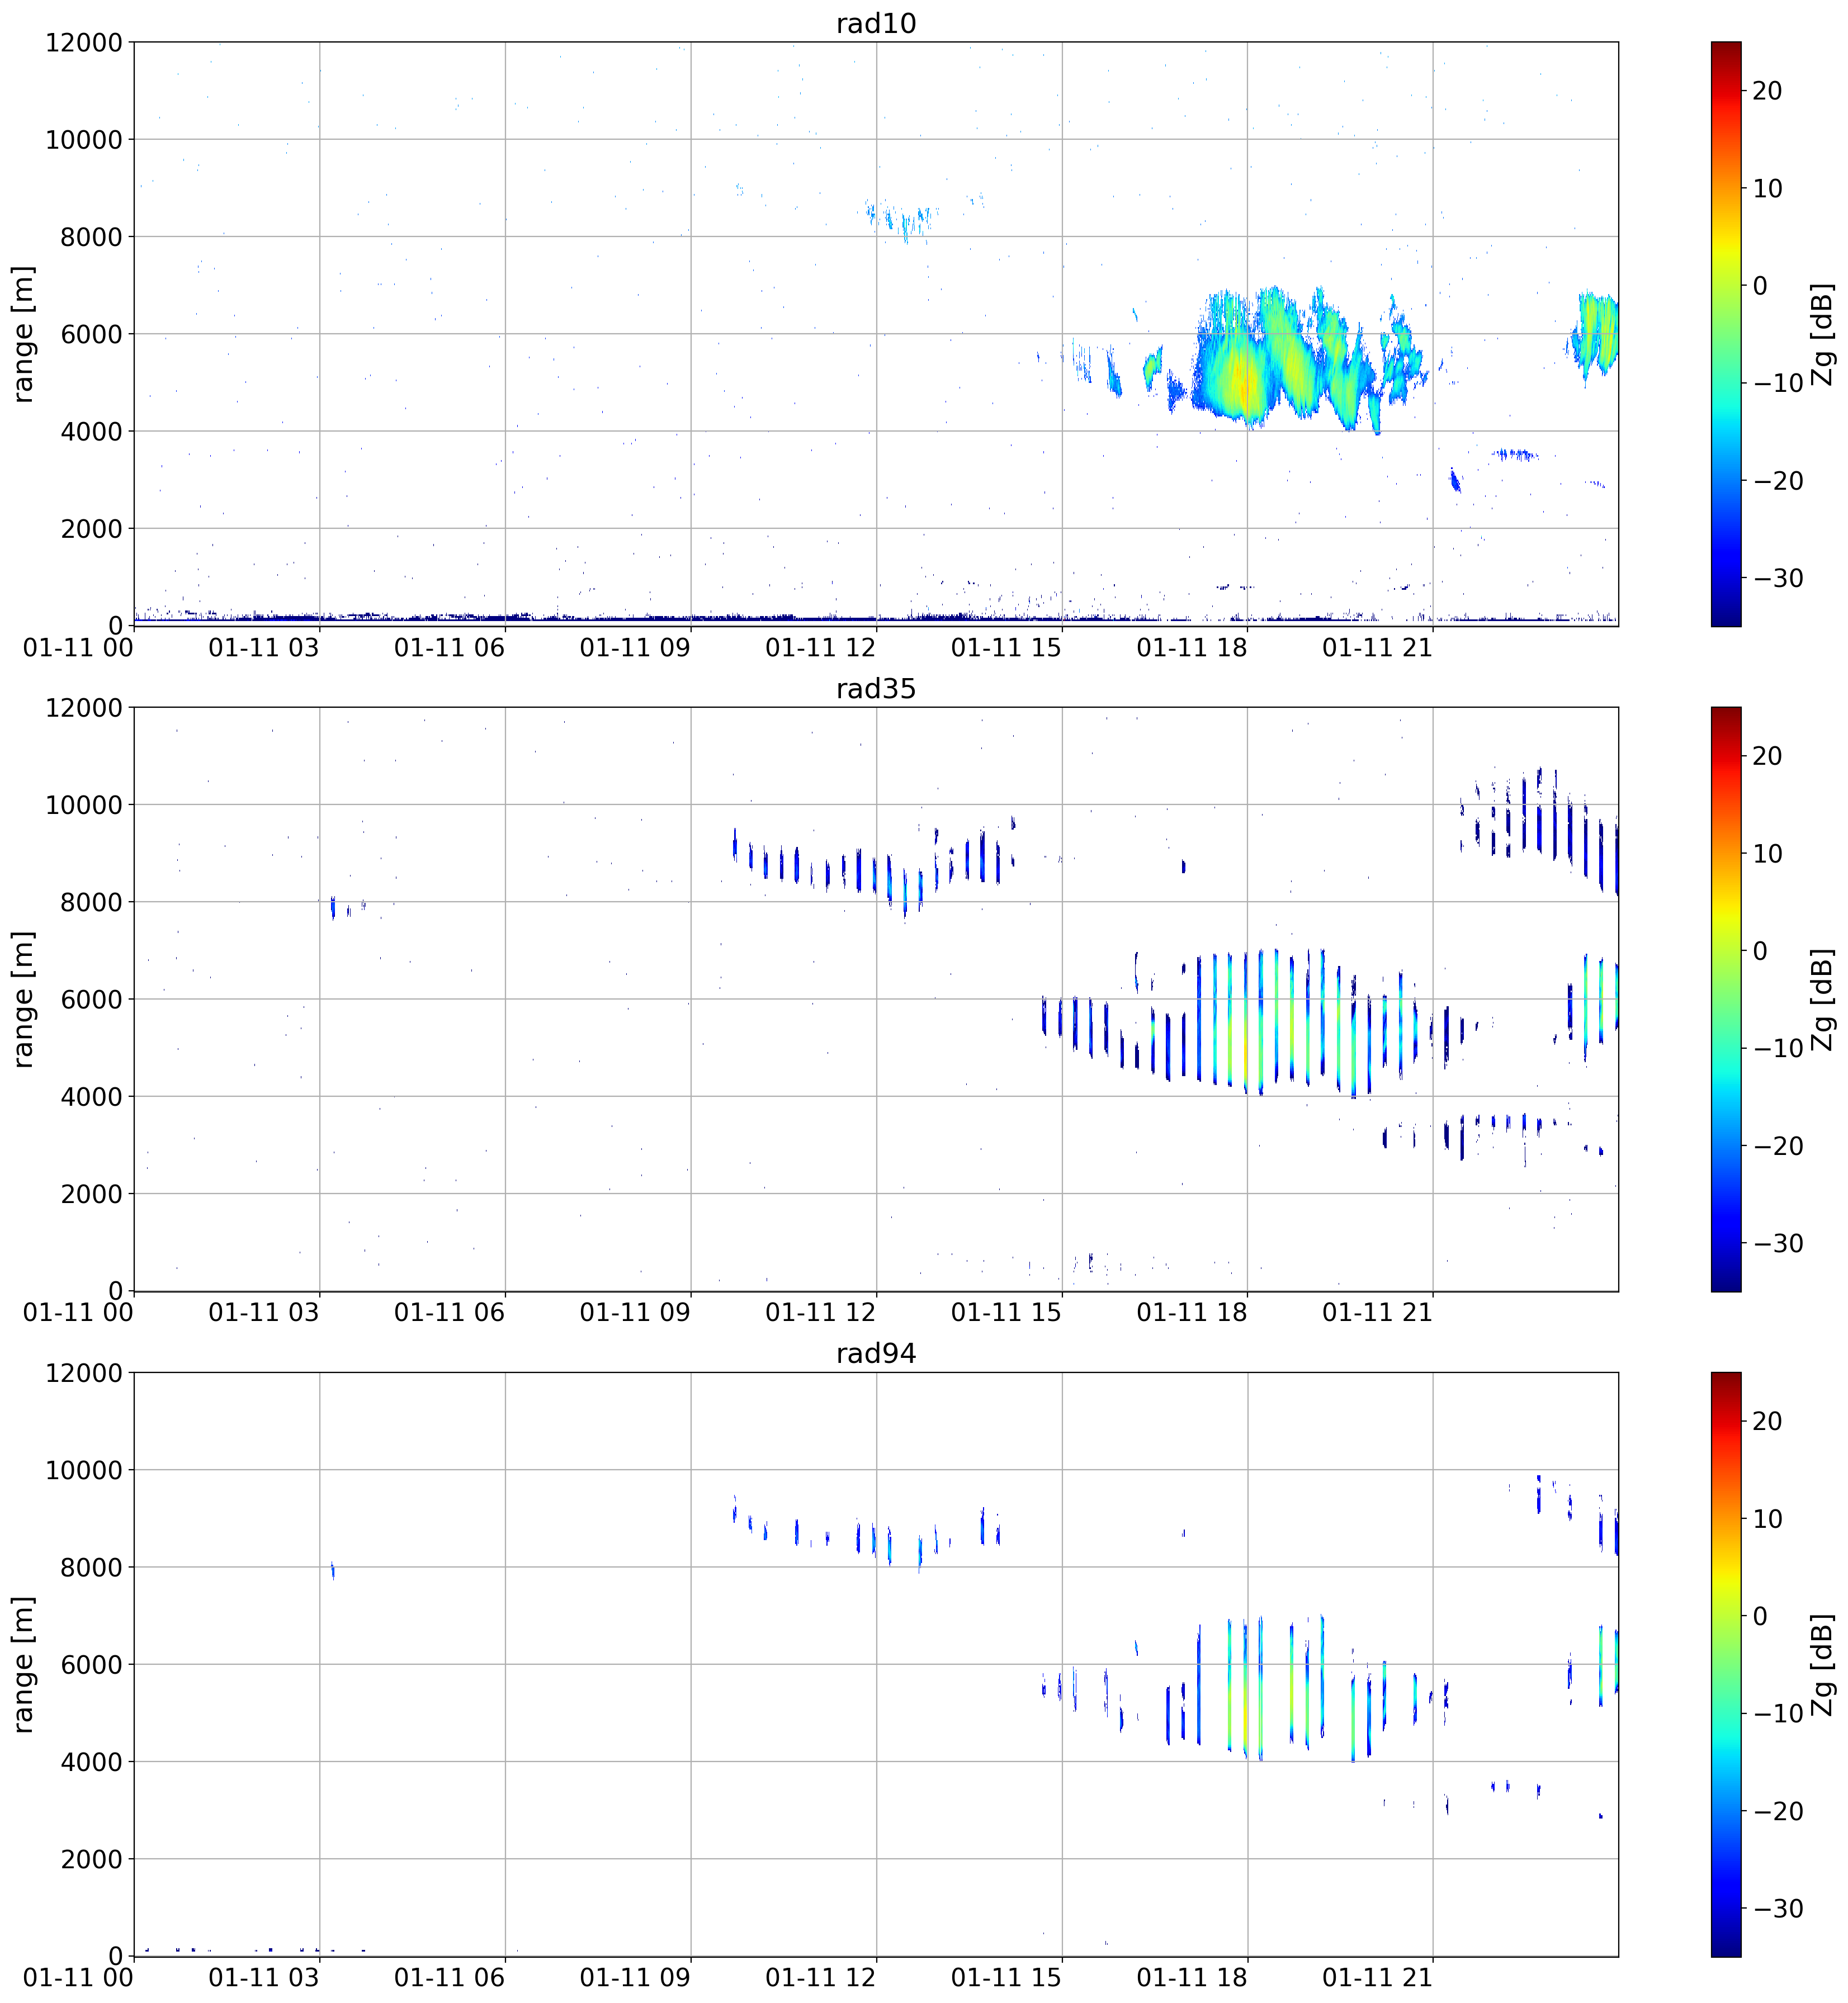This screenshot has width=1848, height=2003.
Task: Click the rad94 colorbar gradient
Action: (1726, 1664)
